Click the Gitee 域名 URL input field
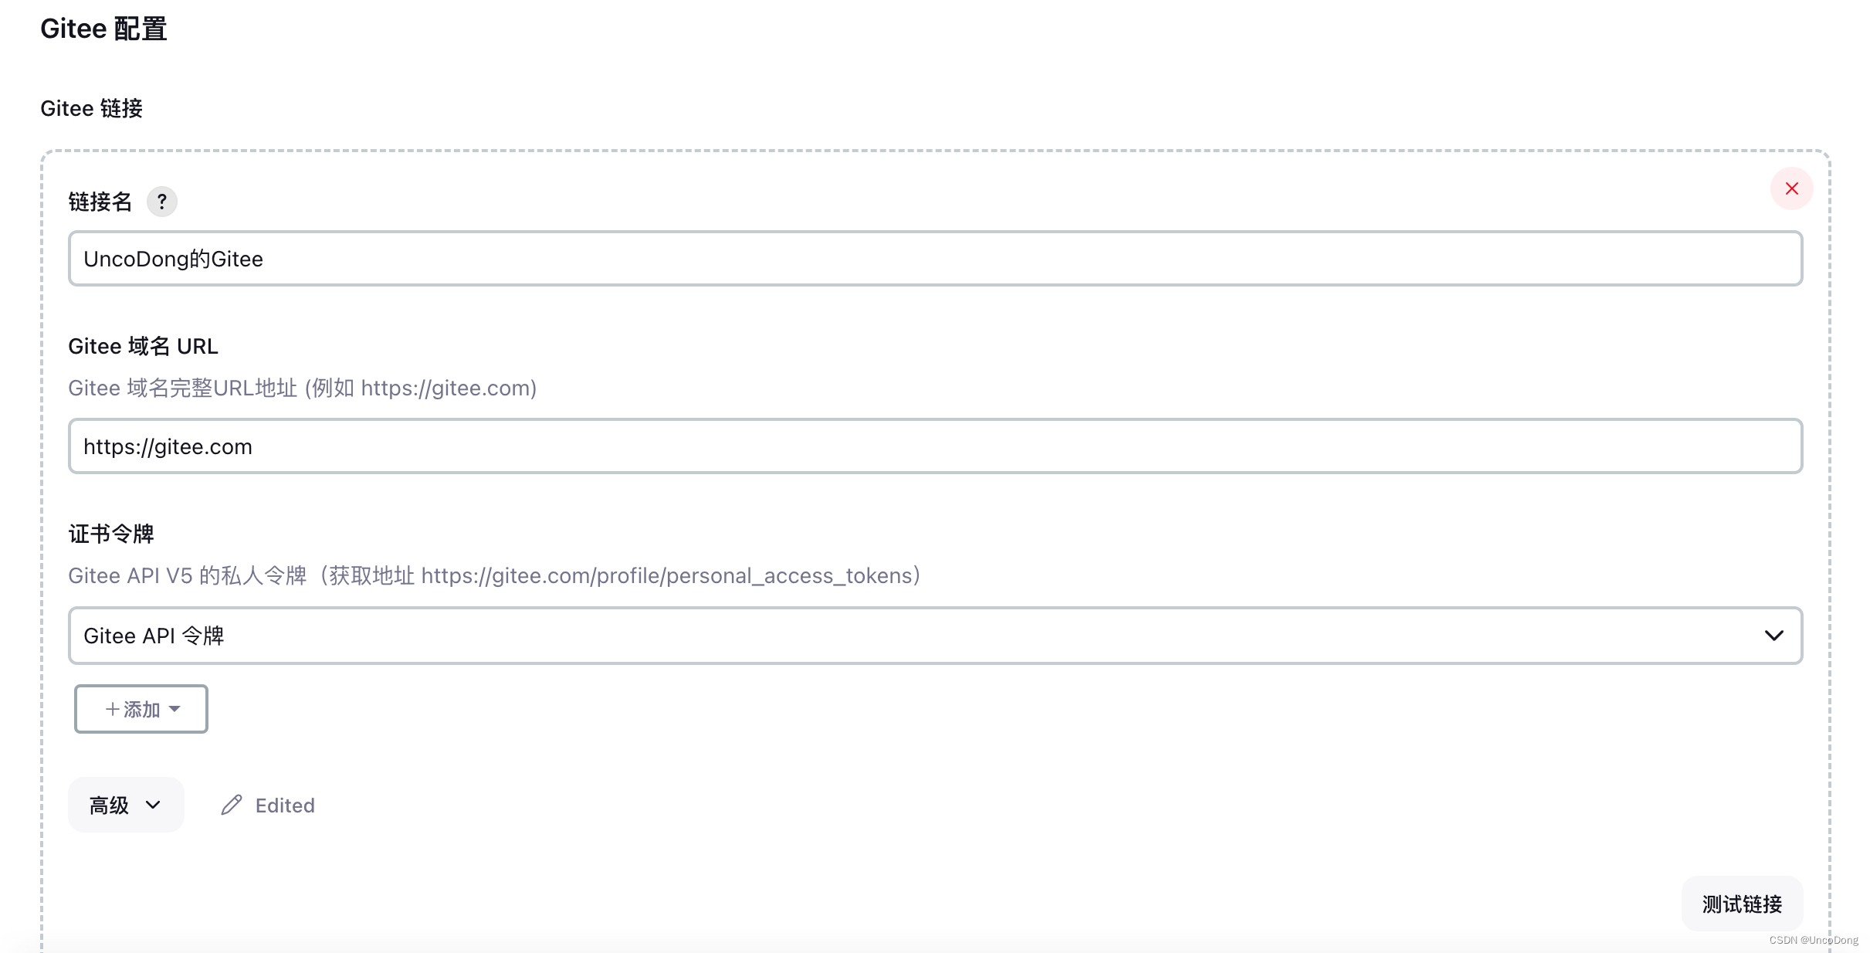The image size is (1870, 953). pos(935,446)
